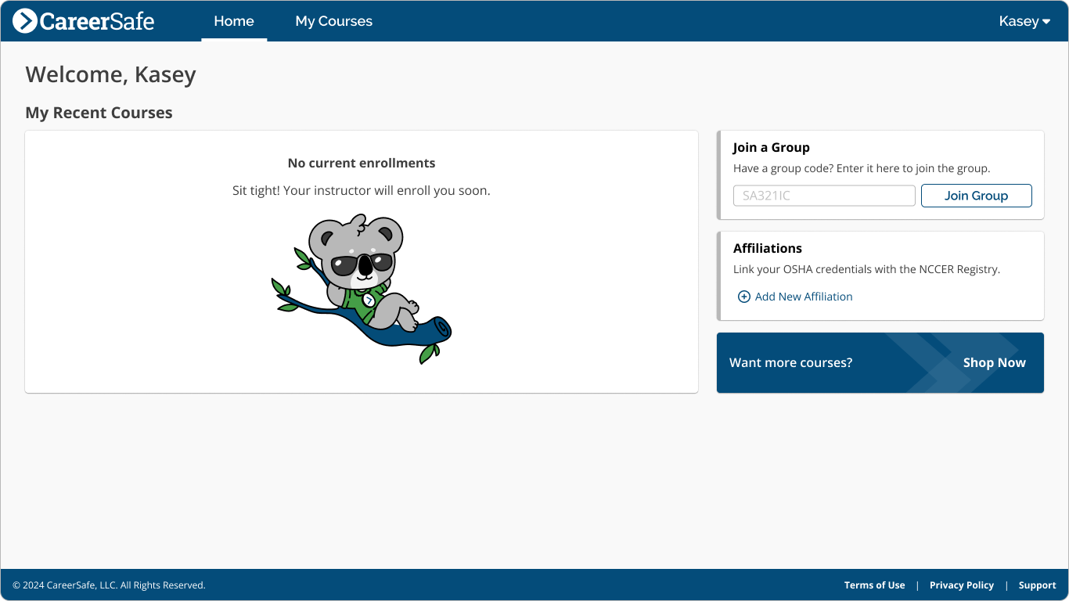Open the Support page
Screen dimensions: 1069x601
click(x=1037, y=585)
